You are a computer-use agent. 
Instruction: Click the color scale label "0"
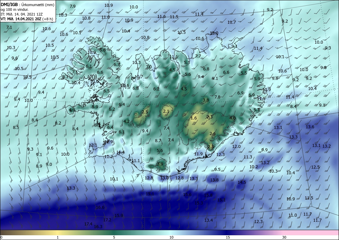1,238
